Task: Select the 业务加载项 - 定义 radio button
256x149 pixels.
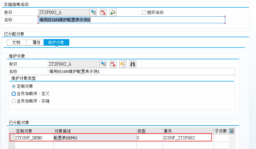Action: [14, 94]
